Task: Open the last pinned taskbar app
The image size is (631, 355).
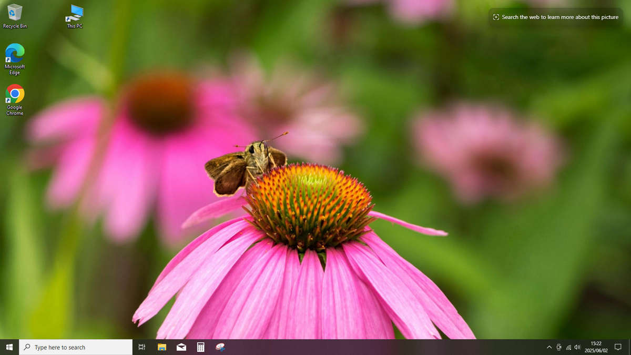Action: pyautogui.click(x=219, y=347)
